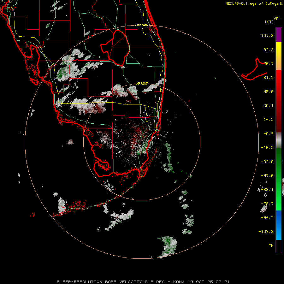Screen dimensions: 284x284
Task: Click the SUPER-RESOLUTION BASE VELOCITY caption text
Action: pos(99,282)
